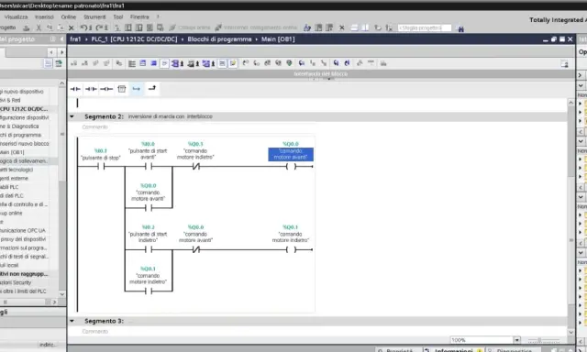Click Blocchi di programma breadcrumb
The height and width of the screenshot is (352, 587).
pos(219,39)
